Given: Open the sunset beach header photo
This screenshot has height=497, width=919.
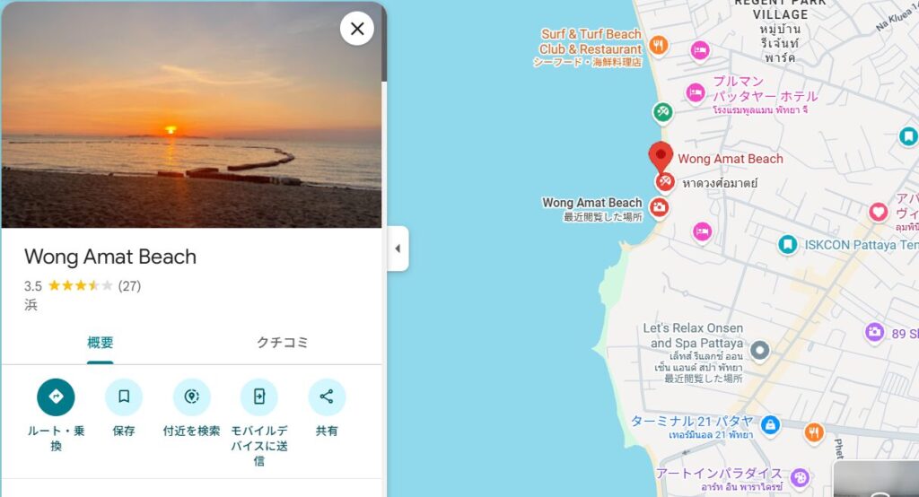Looking at the screenshot, I should 192,115.
